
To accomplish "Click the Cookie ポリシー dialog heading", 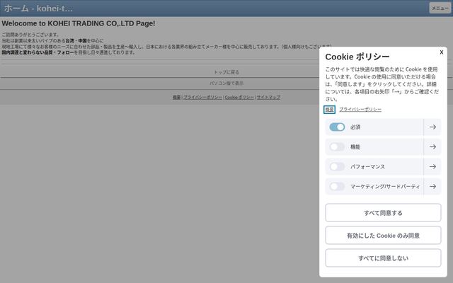I will 357,57.
